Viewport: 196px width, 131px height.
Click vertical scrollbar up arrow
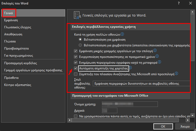coord(192,12)
